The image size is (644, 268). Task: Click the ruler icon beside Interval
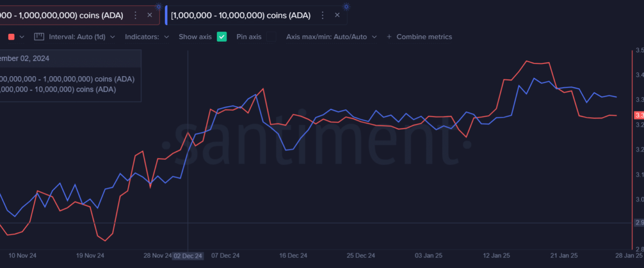(39, 37)
